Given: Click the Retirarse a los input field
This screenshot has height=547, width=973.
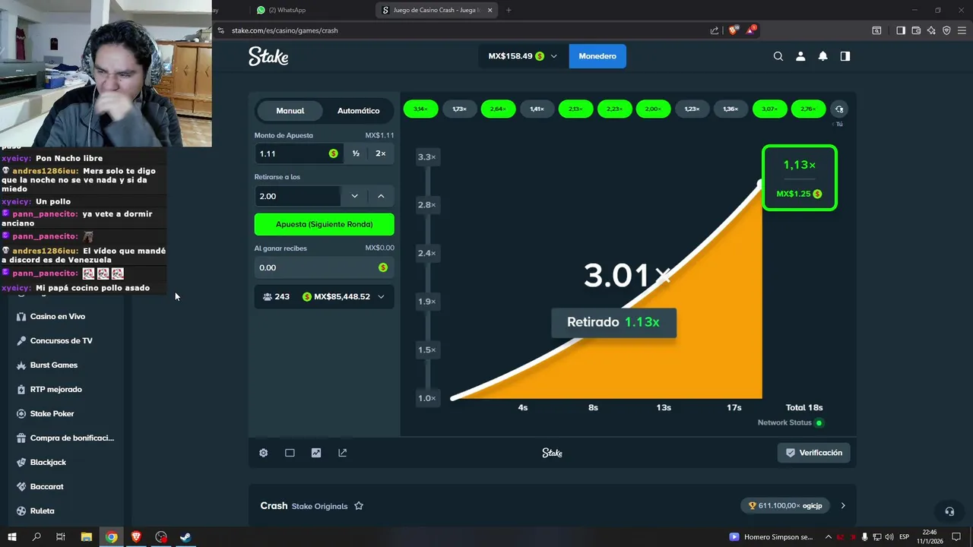Looking at the screenshot, I should pyautogui.click(x=297, y=196).
